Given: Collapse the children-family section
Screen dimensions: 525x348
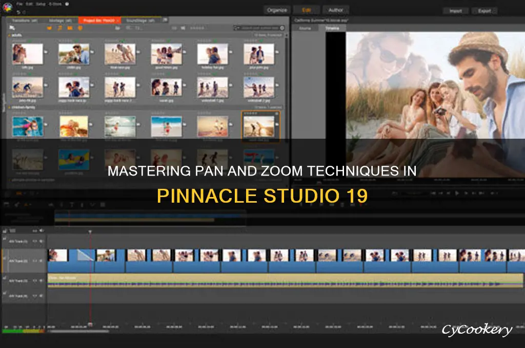Looking at the screenshot, I should pyautogui.click(x=9, y=107).
